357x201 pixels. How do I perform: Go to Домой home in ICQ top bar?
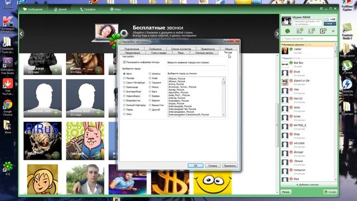point(60,9)
